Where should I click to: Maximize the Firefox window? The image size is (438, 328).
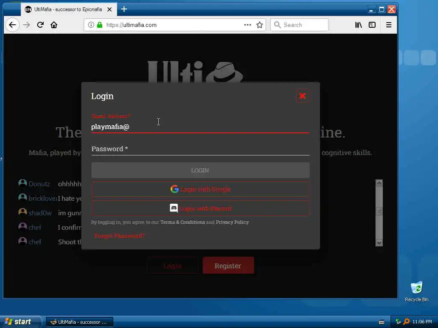pyautogui.click(x=382, y=10)
